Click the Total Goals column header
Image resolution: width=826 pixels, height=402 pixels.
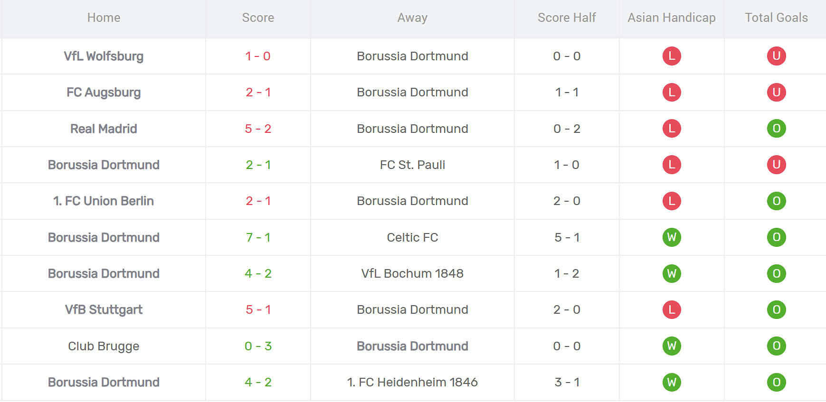[x=776, y=18]
